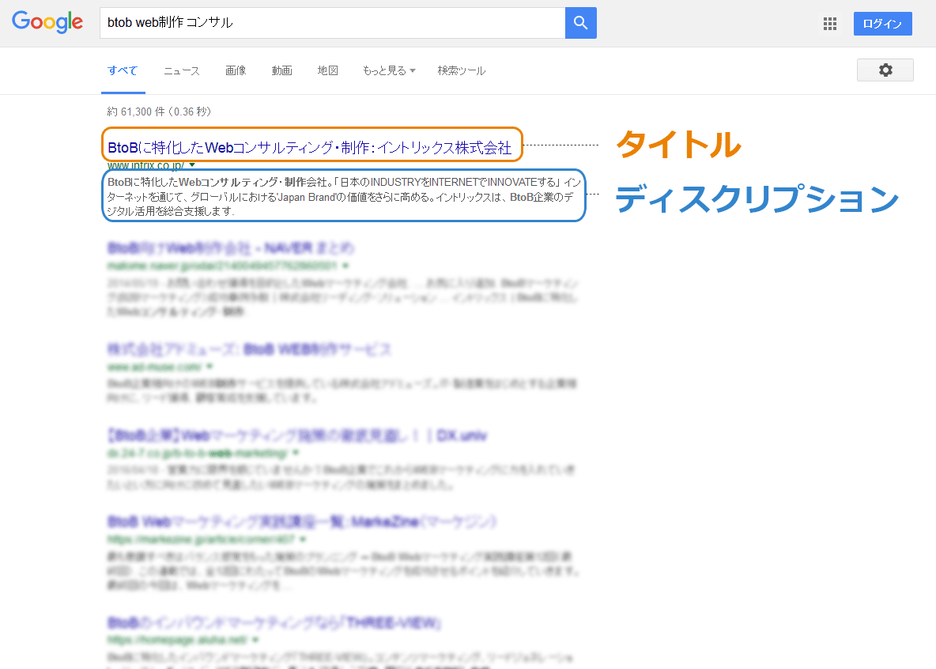Open the blurred NAVER まとめ result link
The image size is (936, 669).
230,248
